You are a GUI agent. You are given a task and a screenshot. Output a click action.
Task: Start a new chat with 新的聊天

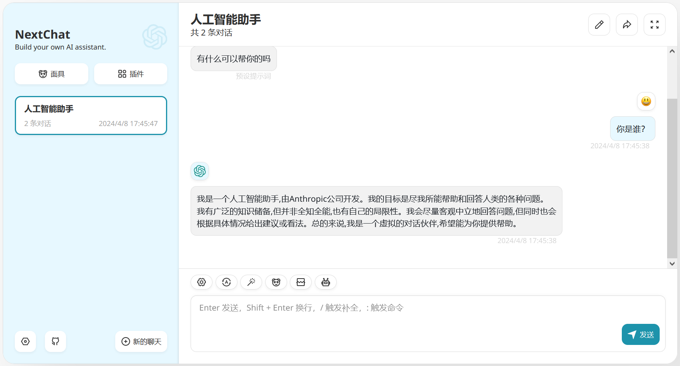tap(141, 341)
